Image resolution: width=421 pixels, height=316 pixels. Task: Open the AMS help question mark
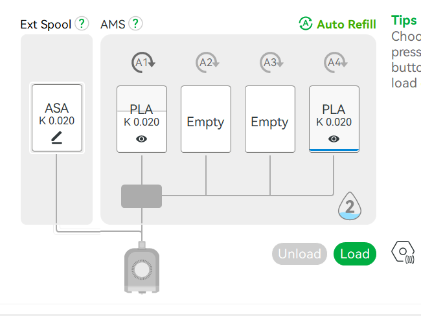tap(135, 23)
